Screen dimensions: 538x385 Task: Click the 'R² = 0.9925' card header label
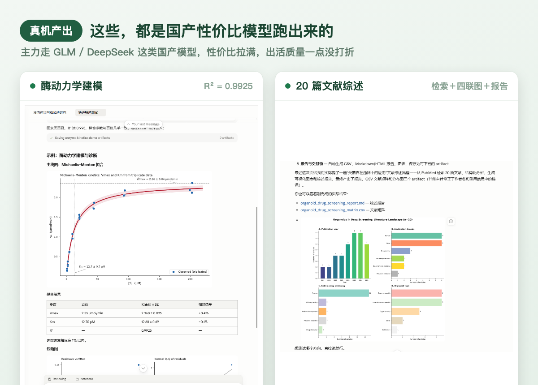pyautogui.click(x=228, y=86)
